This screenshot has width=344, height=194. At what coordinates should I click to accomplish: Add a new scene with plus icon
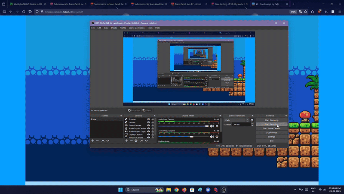(x=92, y=141)
